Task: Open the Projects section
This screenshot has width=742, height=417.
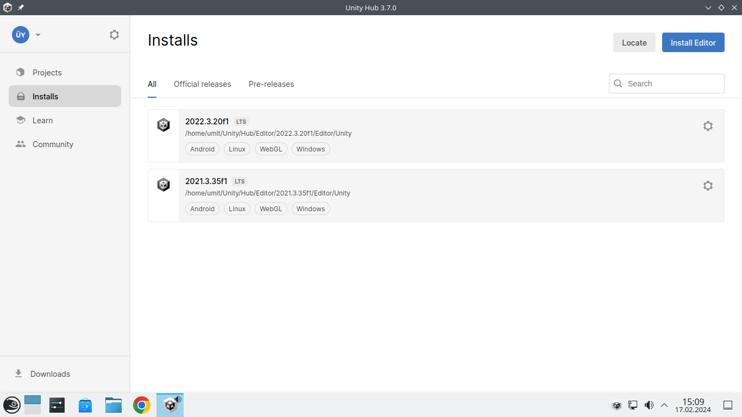Action: (x=47, y=73)
